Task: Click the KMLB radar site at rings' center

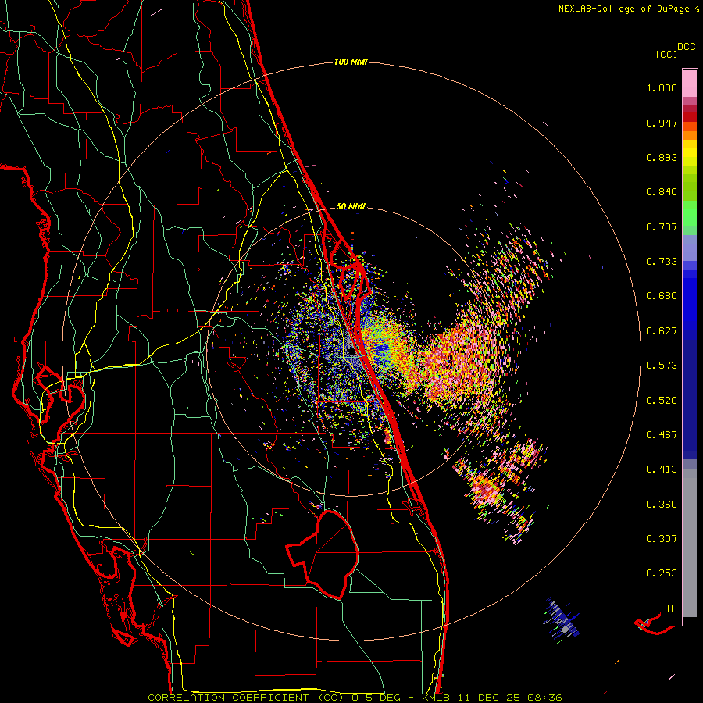Action: 351,352
